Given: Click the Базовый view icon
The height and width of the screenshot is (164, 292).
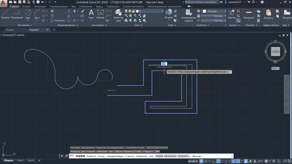Looking at the screenshot, I should tap(287, 14).
